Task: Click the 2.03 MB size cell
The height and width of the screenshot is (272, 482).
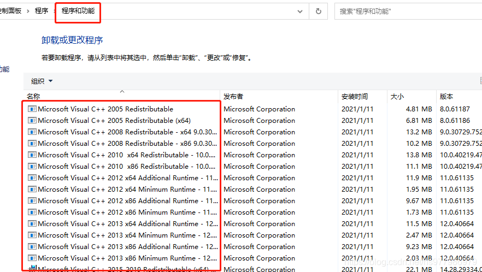Action: pos(419,258)
